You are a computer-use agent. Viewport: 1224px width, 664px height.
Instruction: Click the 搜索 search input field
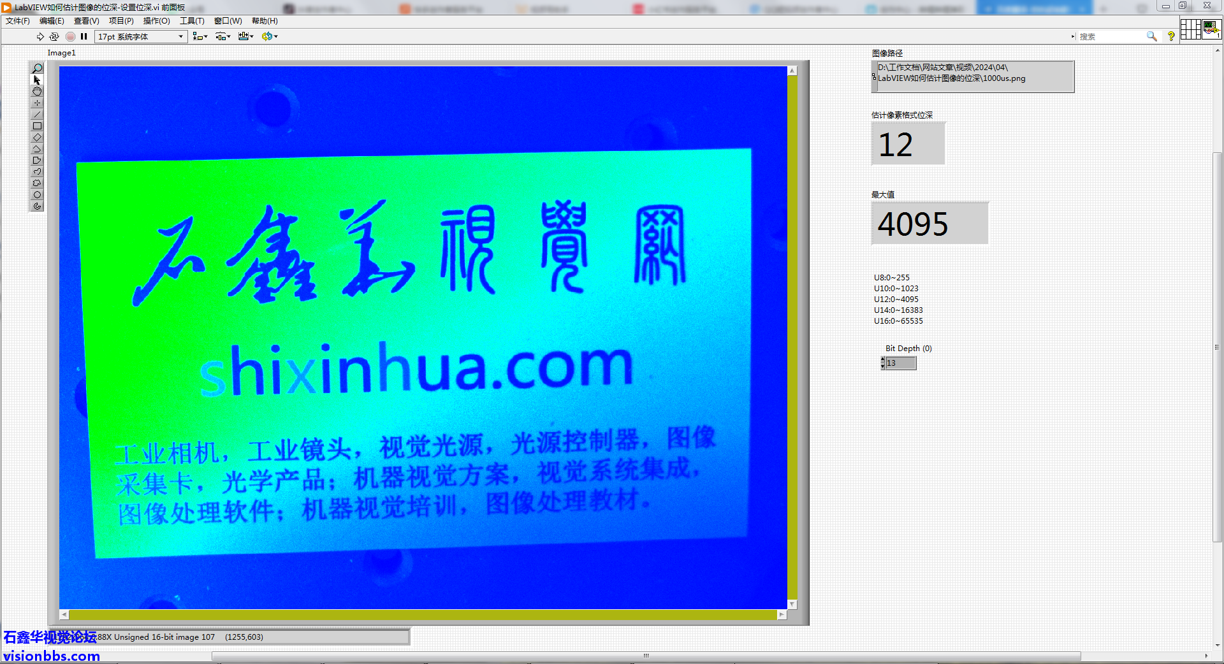pyautogui.click(x=1111, y=37)
